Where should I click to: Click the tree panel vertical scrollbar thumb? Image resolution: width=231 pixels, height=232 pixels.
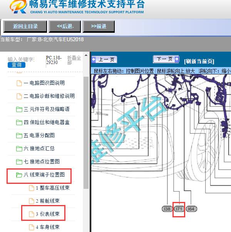(86, 133)
